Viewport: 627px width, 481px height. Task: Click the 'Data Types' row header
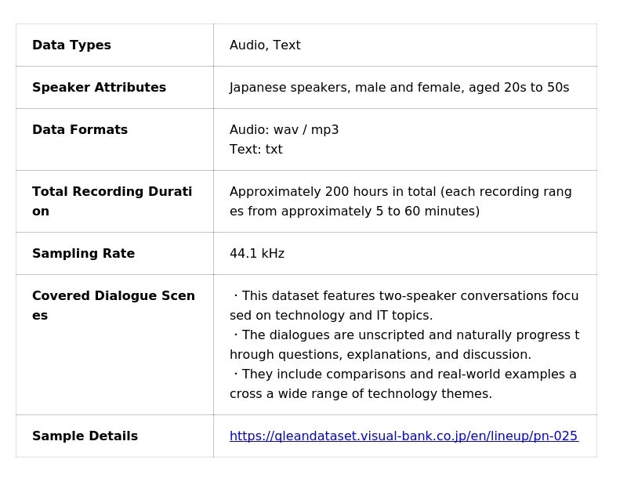[x=71, y=45]
